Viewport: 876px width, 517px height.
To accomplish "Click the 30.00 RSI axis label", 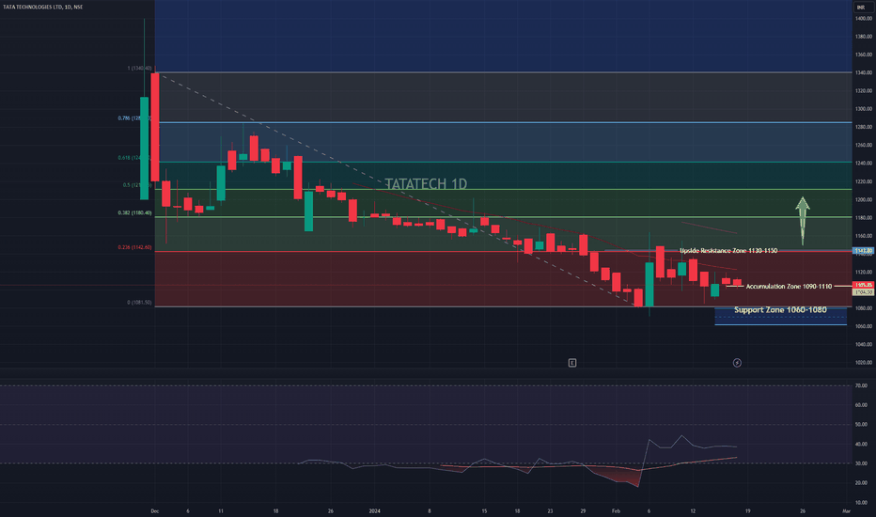I will [x=861, y=463].
